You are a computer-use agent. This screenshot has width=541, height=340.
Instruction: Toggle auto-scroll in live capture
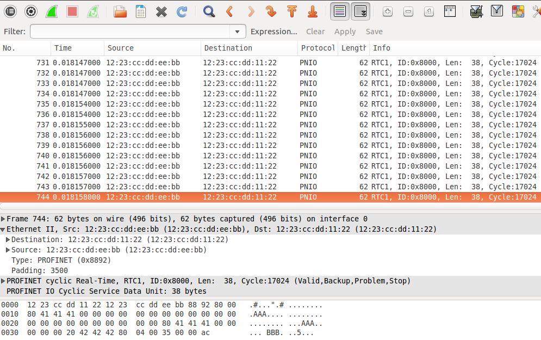[x=360, y=11]
